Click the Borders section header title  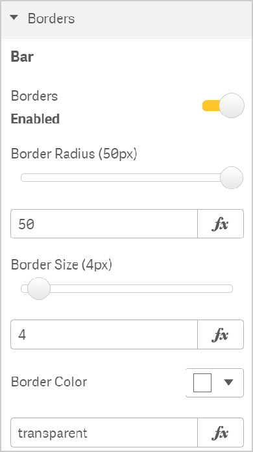point(51,19)
